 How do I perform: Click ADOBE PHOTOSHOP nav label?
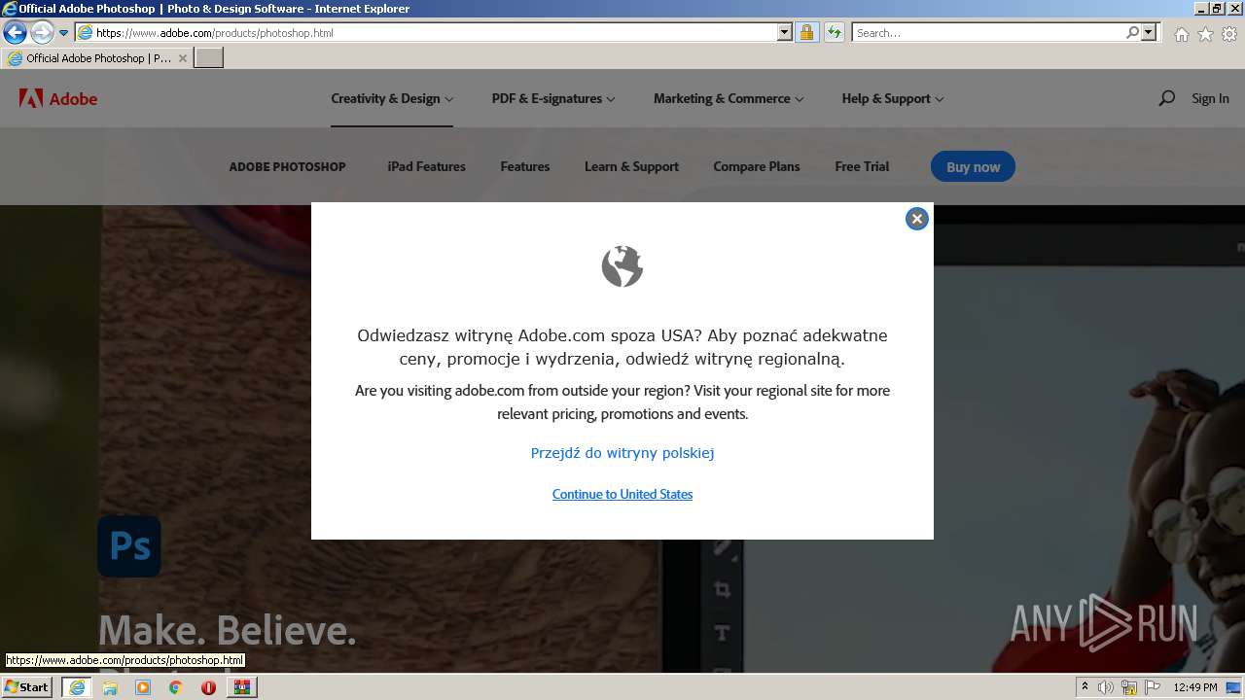tap(287, 166)
